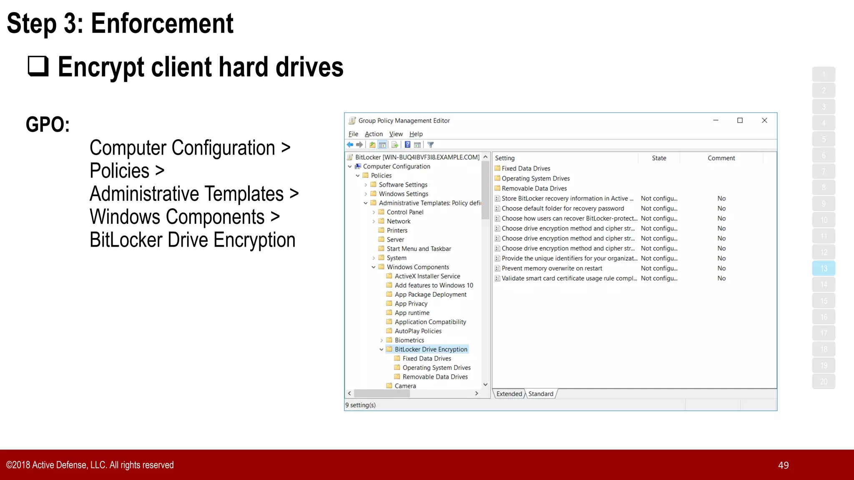Select Provide the unique identifiers setting
The image size is (854, 480).
tap(569, 258)
